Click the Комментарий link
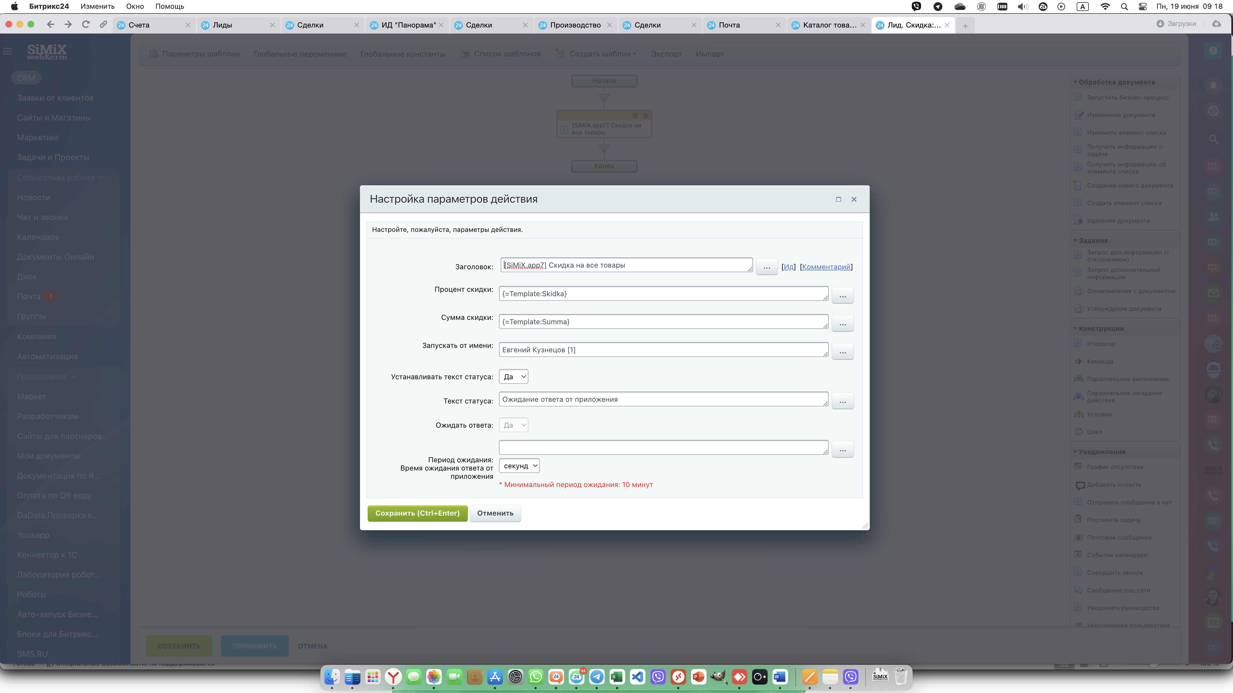 point(826,267)
